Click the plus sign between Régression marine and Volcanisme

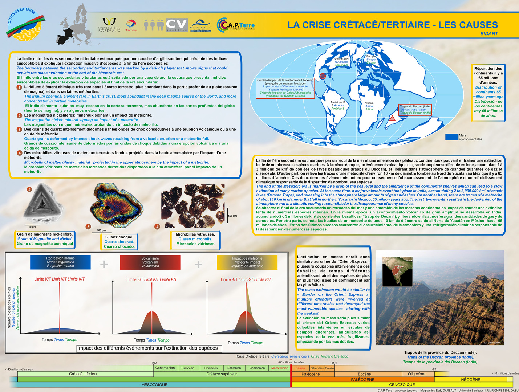coord(104,264)
